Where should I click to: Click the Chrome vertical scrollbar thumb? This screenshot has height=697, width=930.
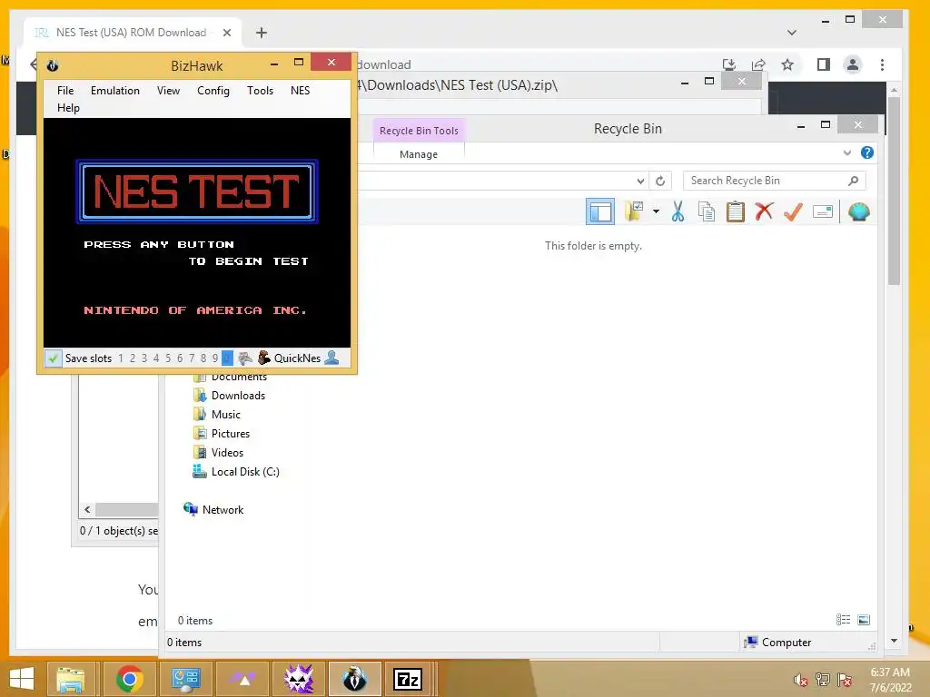[894, 190]
